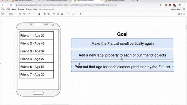Click the zoom out magnifier icon
The image size is (187, 105).
(24, 14)
